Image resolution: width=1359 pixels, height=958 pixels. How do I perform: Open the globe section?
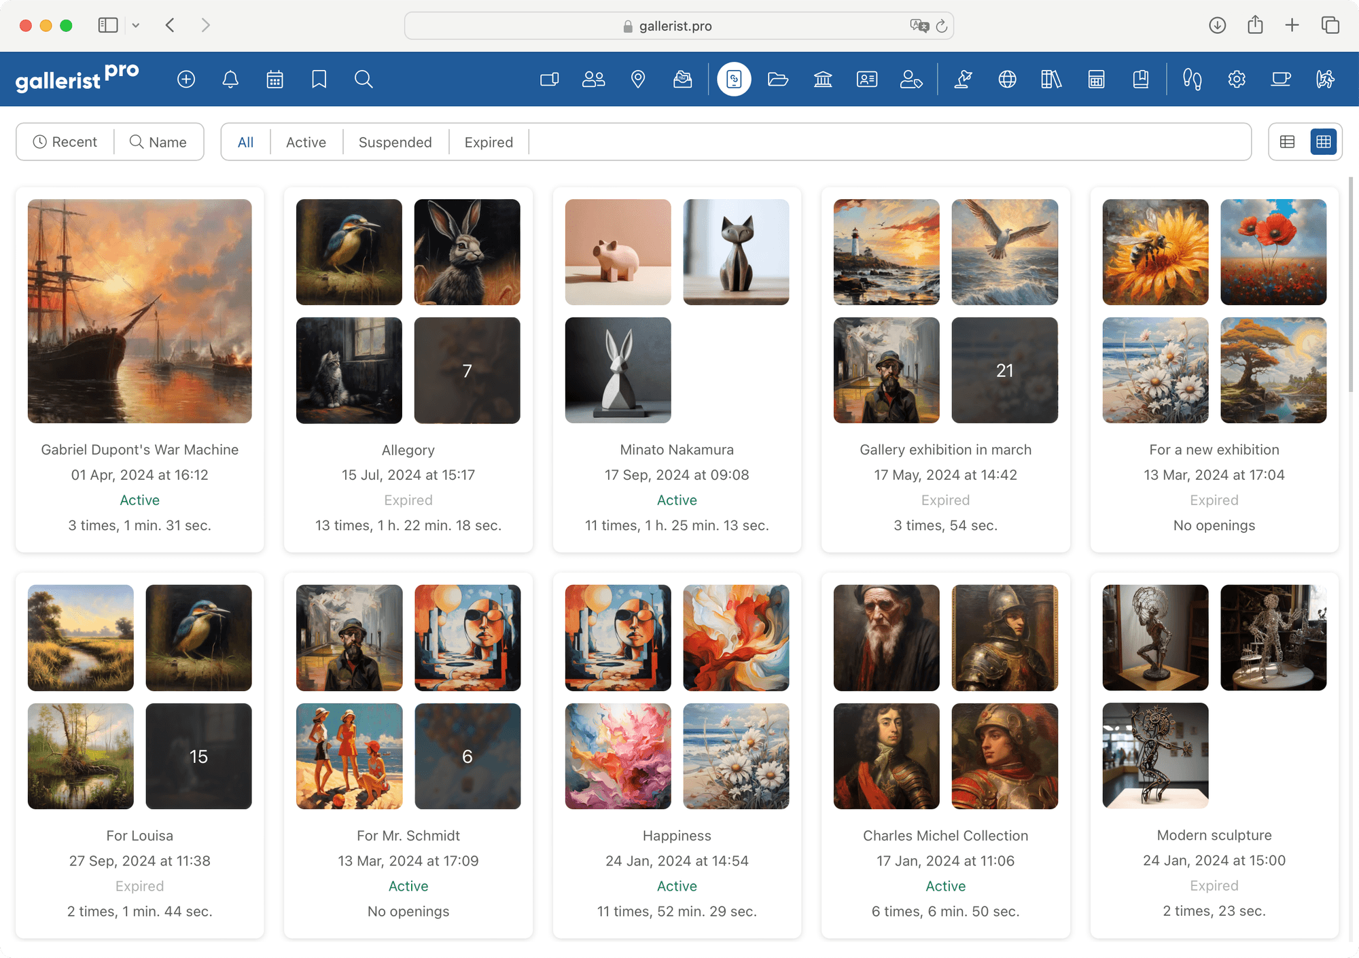1007,79
